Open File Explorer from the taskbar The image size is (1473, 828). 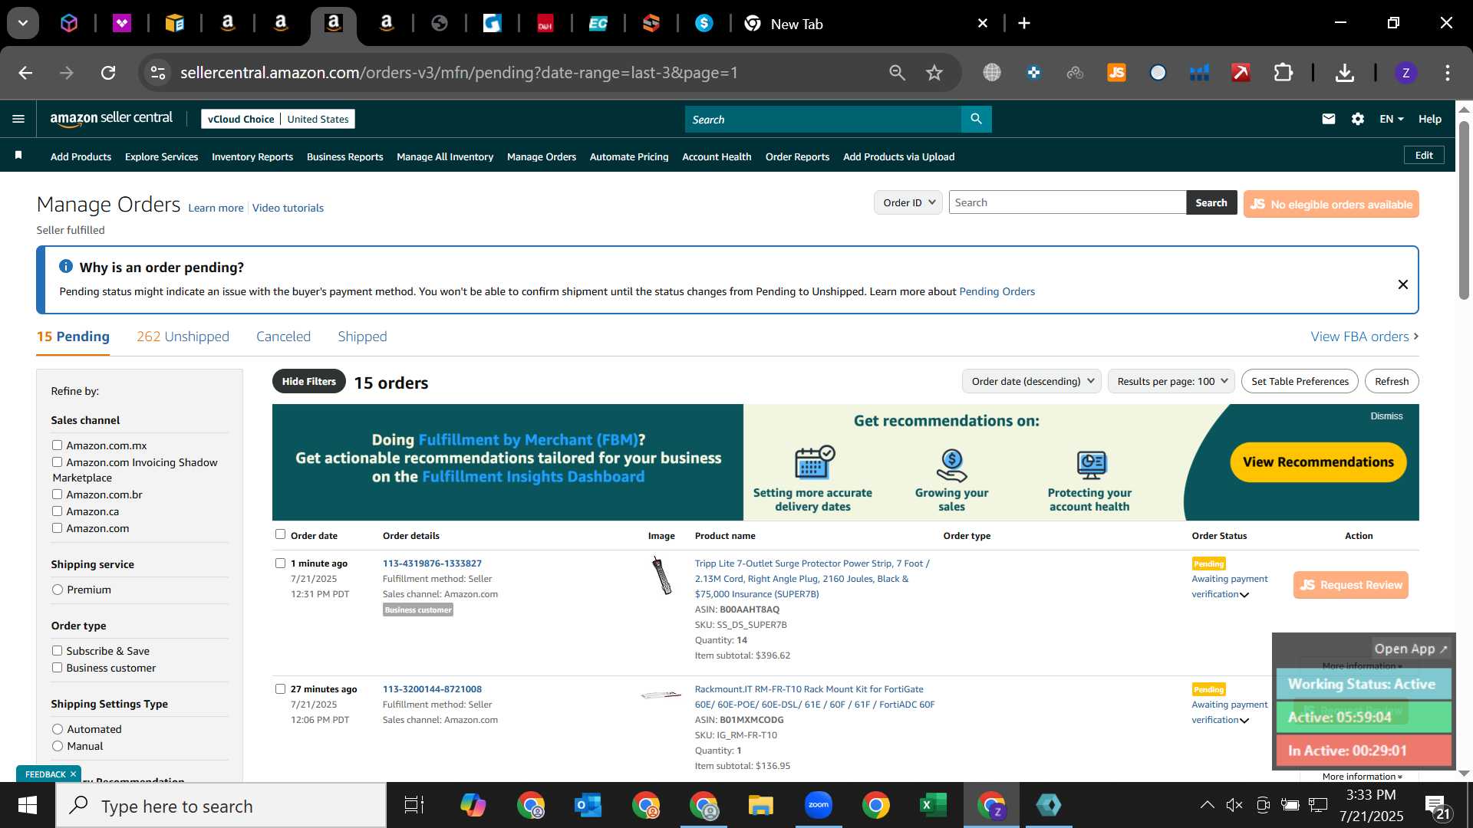(760, 805)
